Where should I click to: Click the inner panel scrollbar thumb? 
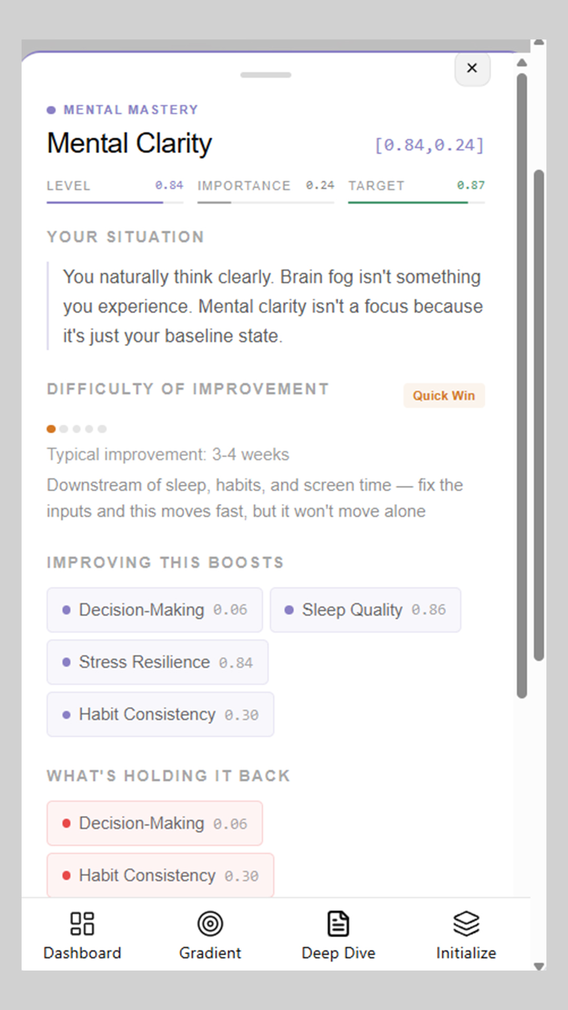(522, 385)
